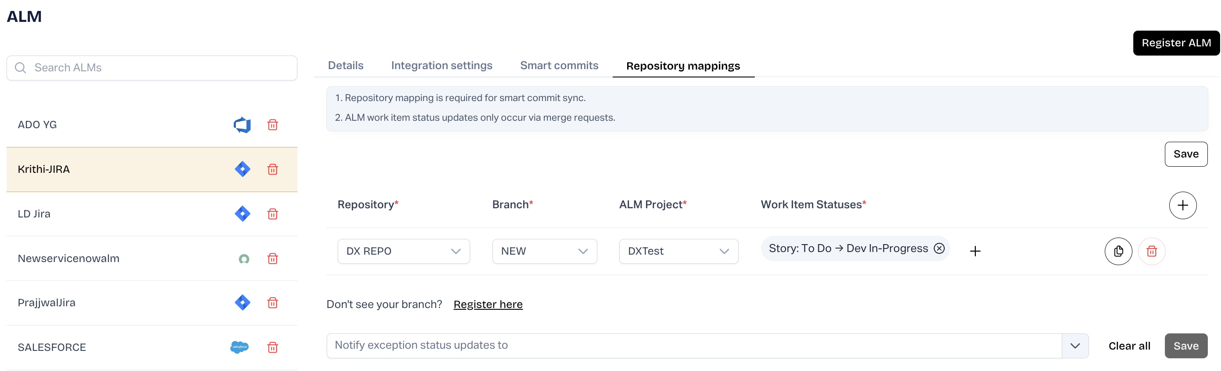The height and width of the screenshot is (371, 1221).
Task: Expand the NEW branch dropdown
Action: click(544, 252)
